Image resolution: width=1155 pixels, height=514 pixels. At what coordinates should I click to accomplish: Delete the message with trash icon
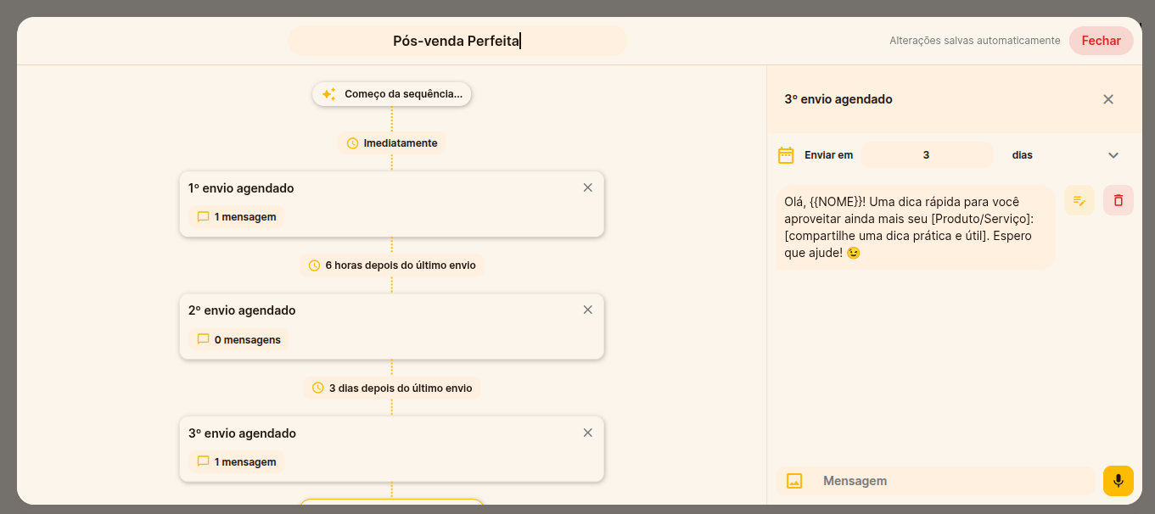[x=1118, y=200]
